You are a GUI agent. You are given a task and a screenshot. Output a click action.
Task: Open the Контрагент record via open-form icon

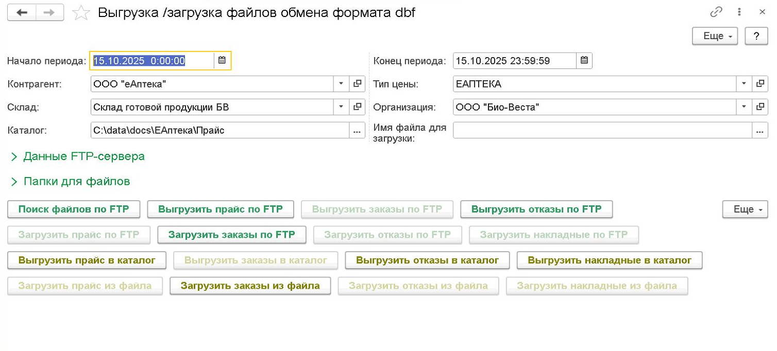pyautogui.click(x=357, y=83)
